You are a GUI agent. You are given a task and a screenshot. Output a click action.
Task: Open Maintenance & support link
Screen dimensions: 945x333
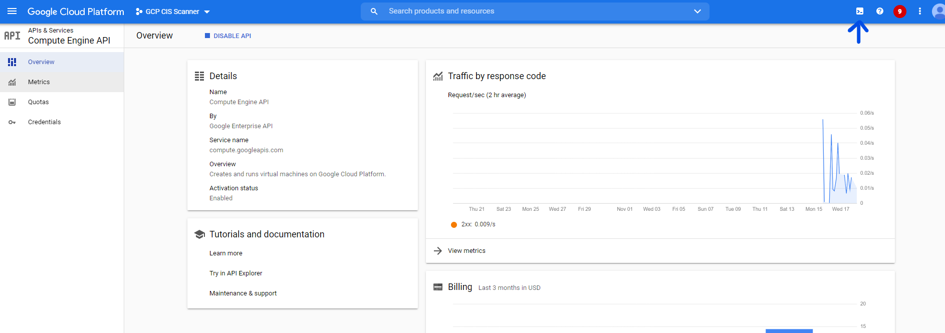(x=243, y=293)
